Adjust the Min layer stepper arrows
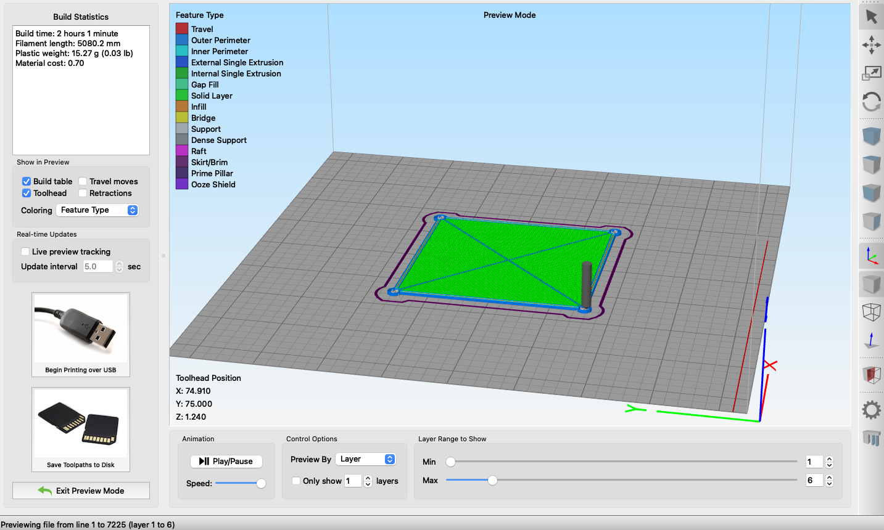 829,462
